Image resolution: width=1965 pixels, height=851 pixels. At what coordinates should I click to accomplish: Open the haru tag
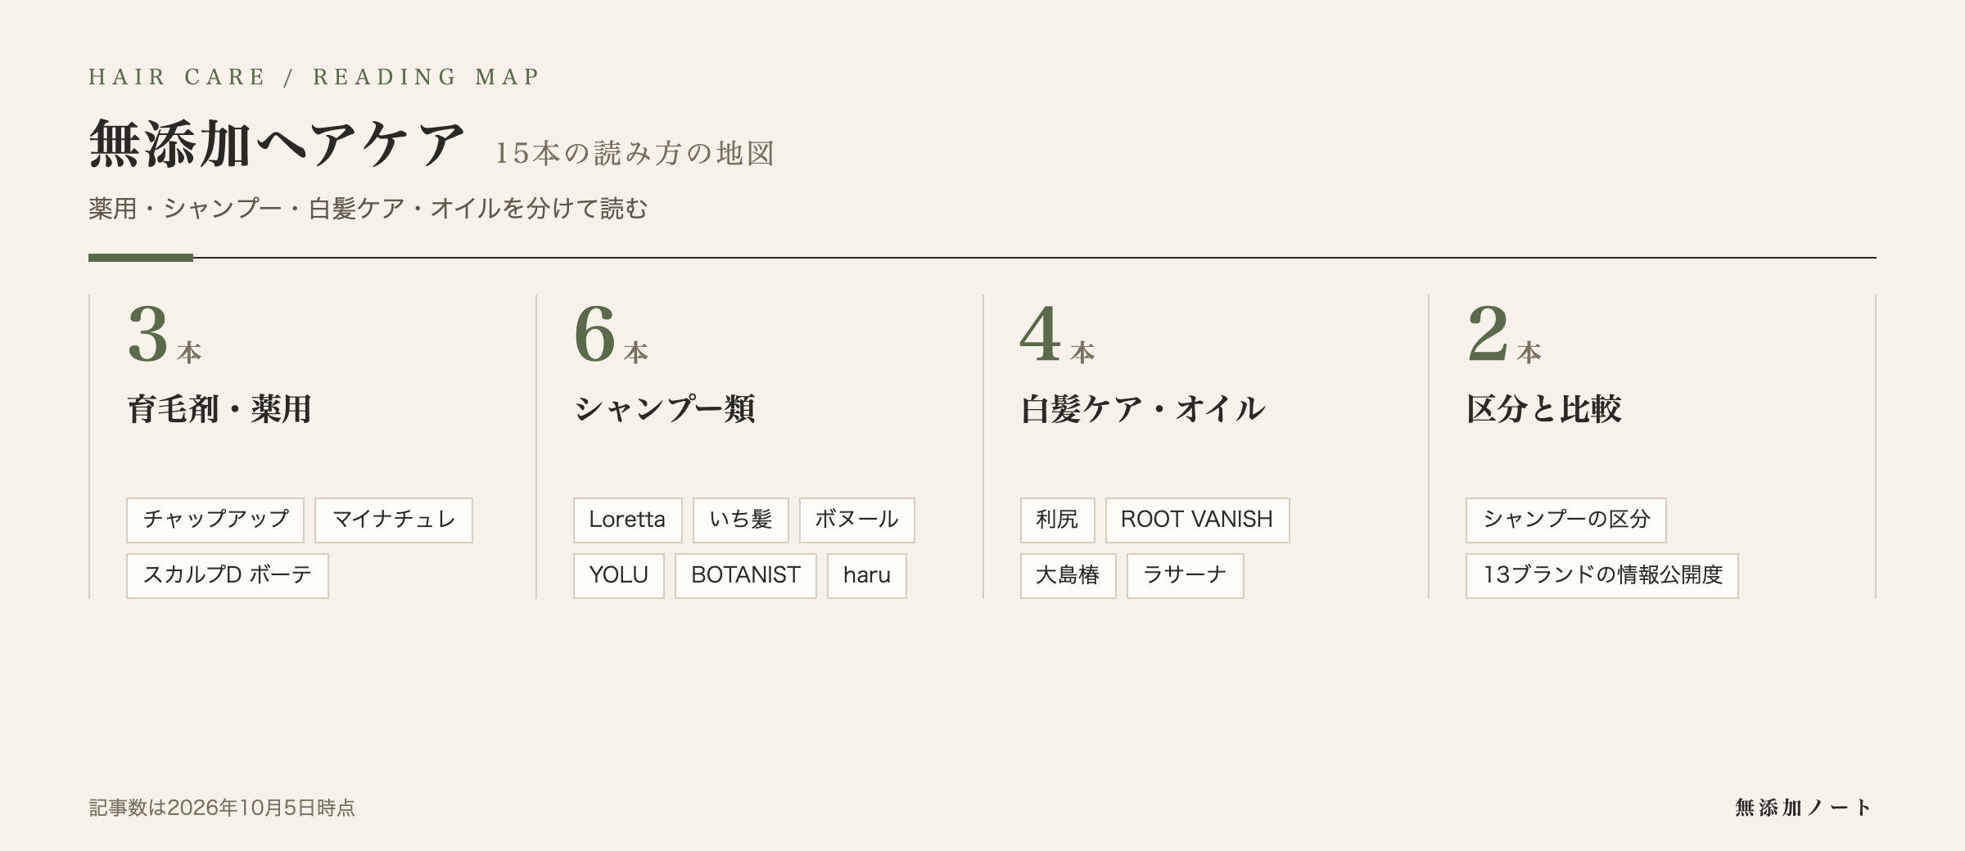click(867, 575)
